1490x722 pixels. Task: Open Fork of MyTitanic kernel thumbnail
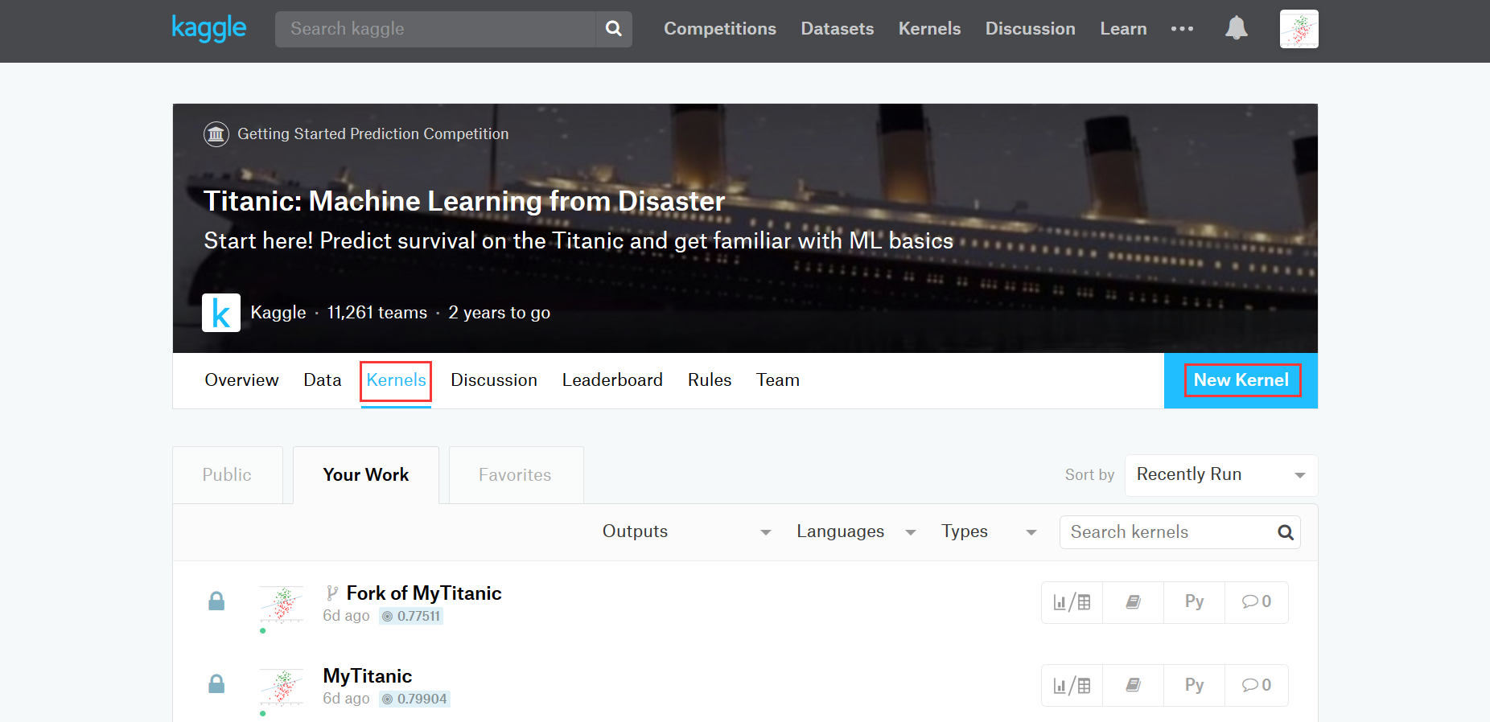click(282, 605)
